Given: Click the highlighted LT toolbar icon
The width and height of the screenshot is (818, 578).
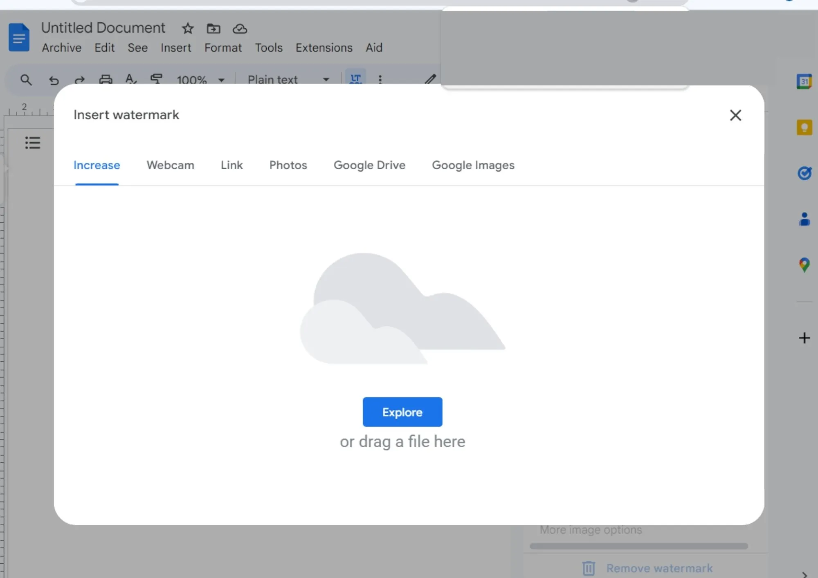Looking at the screenshot, I should (355, 78).
